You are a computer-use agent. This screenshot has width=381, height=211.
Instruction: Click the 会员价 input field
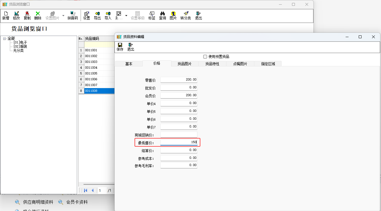[179, 95]
